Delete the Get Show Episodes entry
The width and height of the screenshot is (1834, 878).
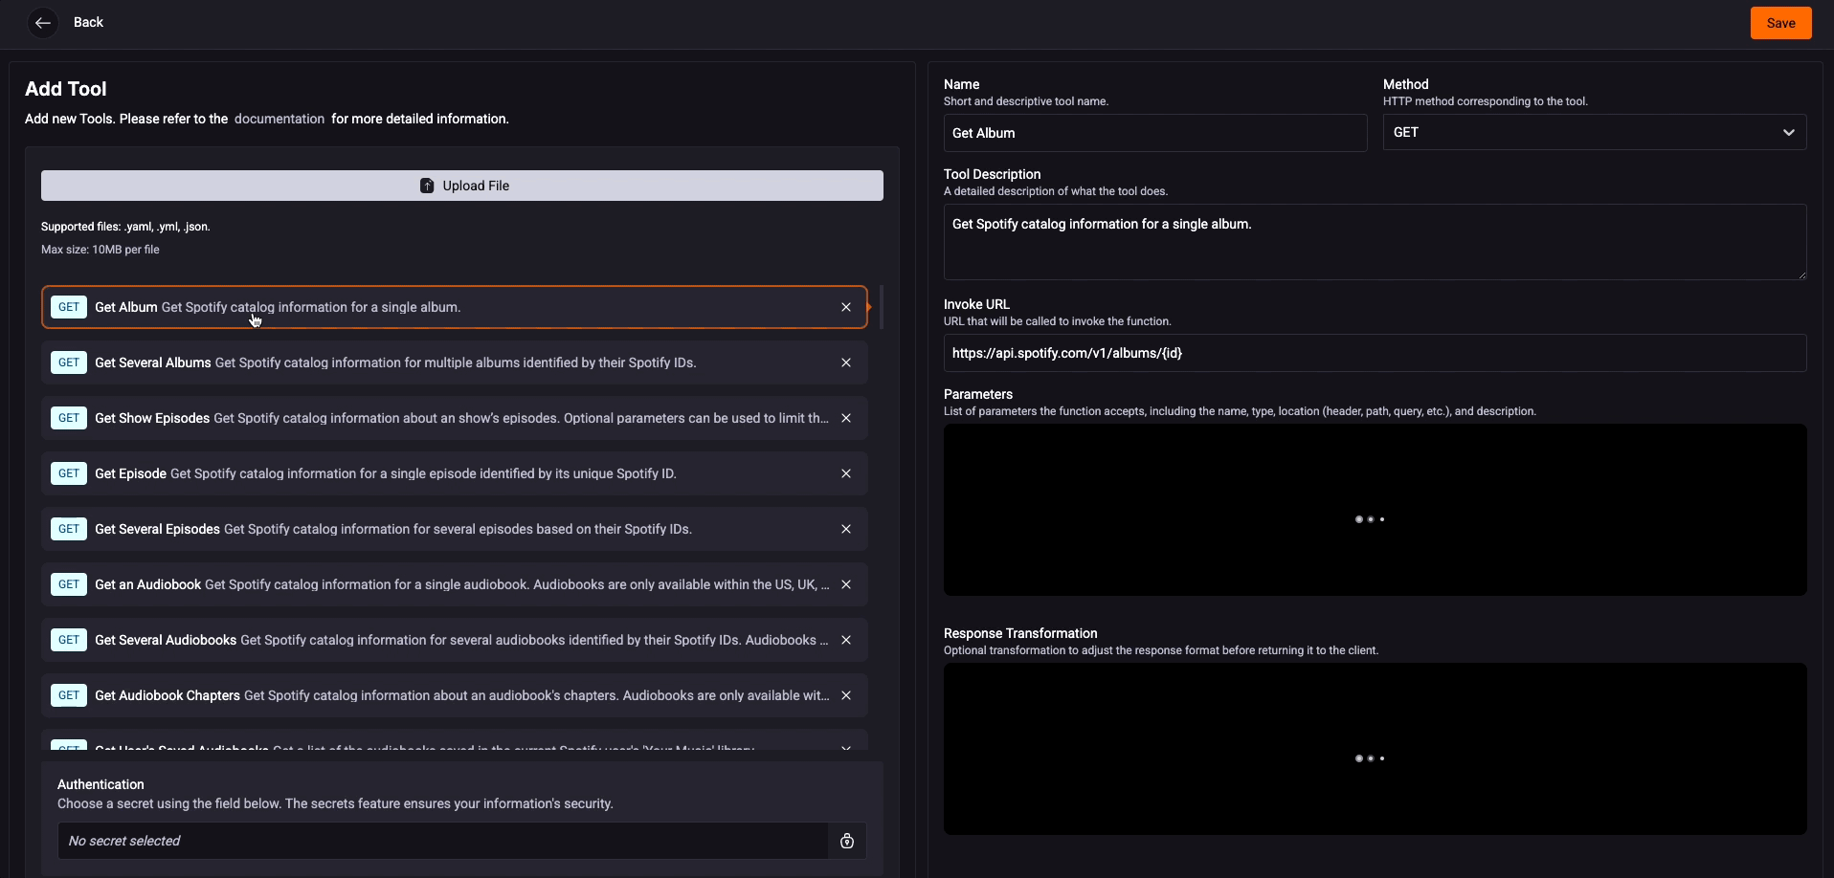point(845,418)
